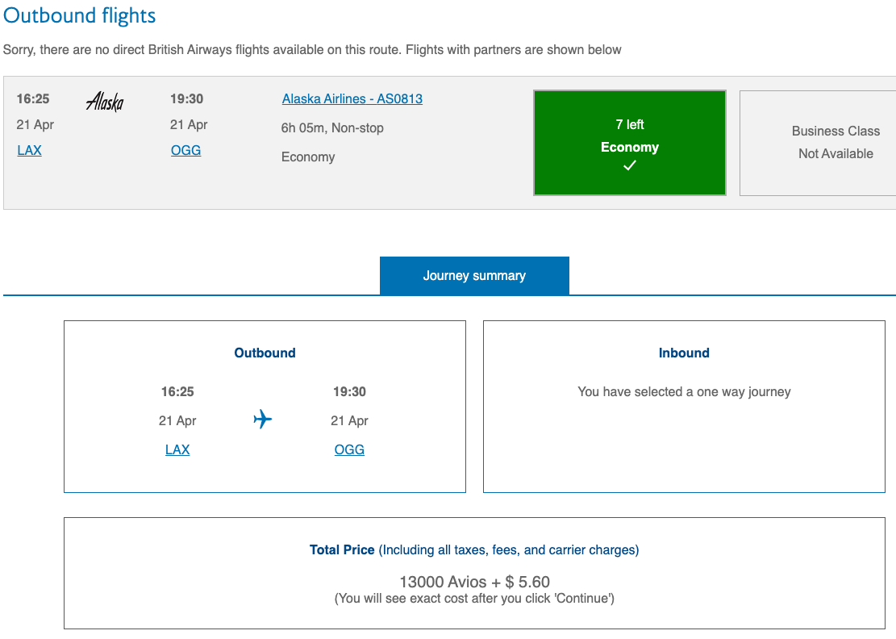896x639 pixels.
Task: Click the LAX departure airport link
Action: [29, 150]
